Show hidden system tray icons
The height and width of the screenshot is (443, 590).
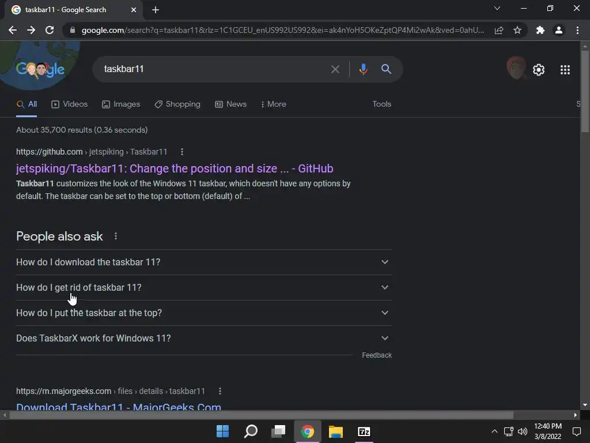494,431
